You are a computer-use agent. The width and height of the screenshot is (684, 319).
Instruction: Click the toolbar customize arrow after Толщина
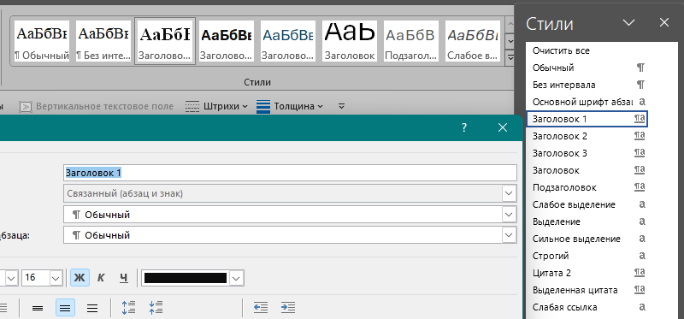tap(341, 106)
